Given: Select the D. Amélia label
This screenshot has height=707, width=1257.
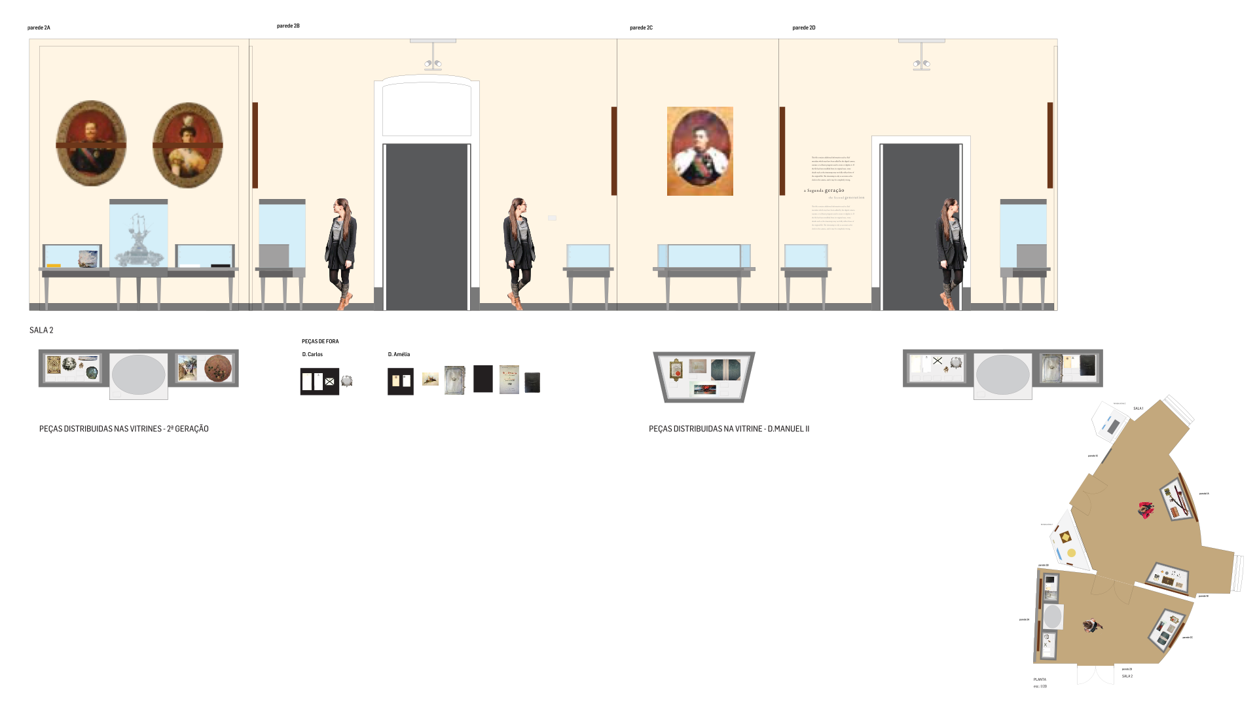Looking at the screenshot, I should [399, 355].
